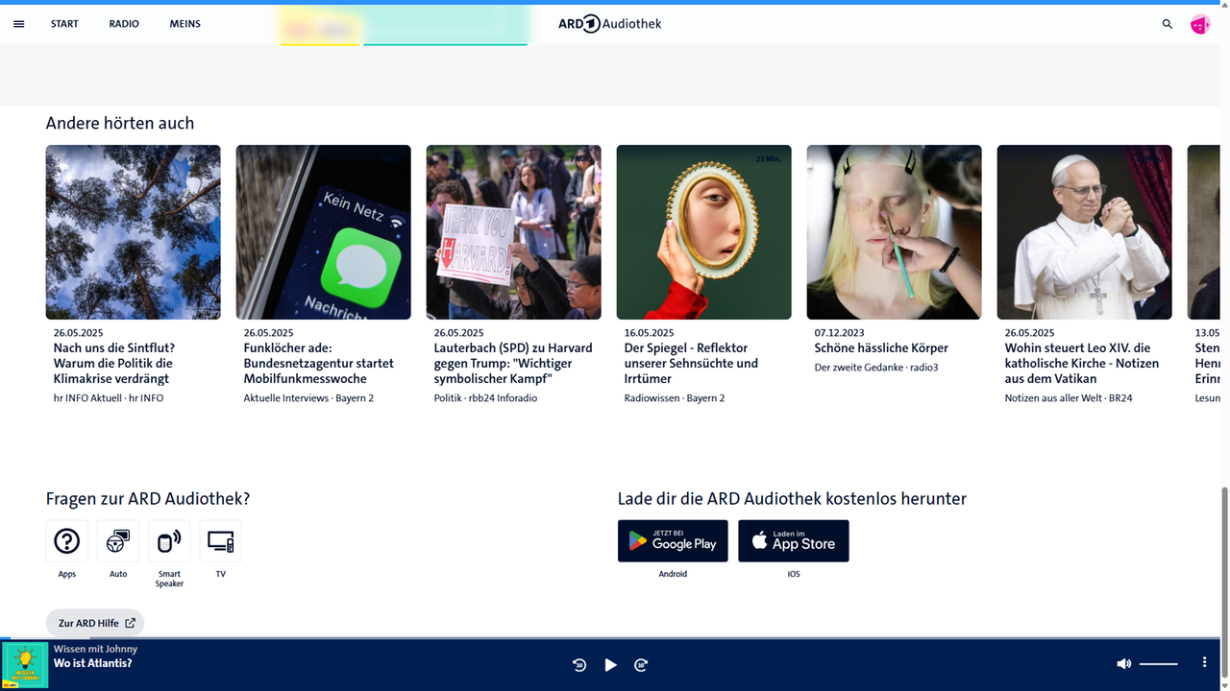Open 'Der Spiegel - Reflektor' episode title
Image resolution: width=1230 pixels, height=691 pixels.
[691, 364]
